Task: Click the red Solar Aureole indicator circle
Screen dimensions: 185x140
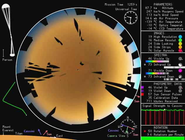Action: (180, 51)
